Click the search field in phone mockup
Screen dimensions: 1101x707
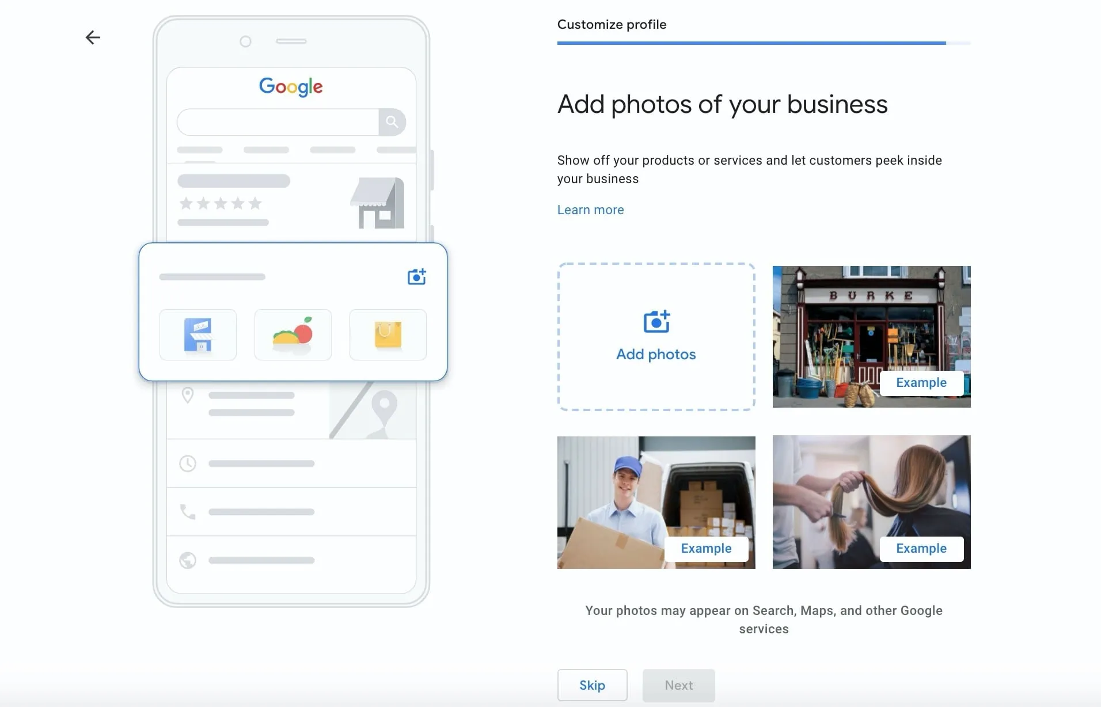pos(278,122)
